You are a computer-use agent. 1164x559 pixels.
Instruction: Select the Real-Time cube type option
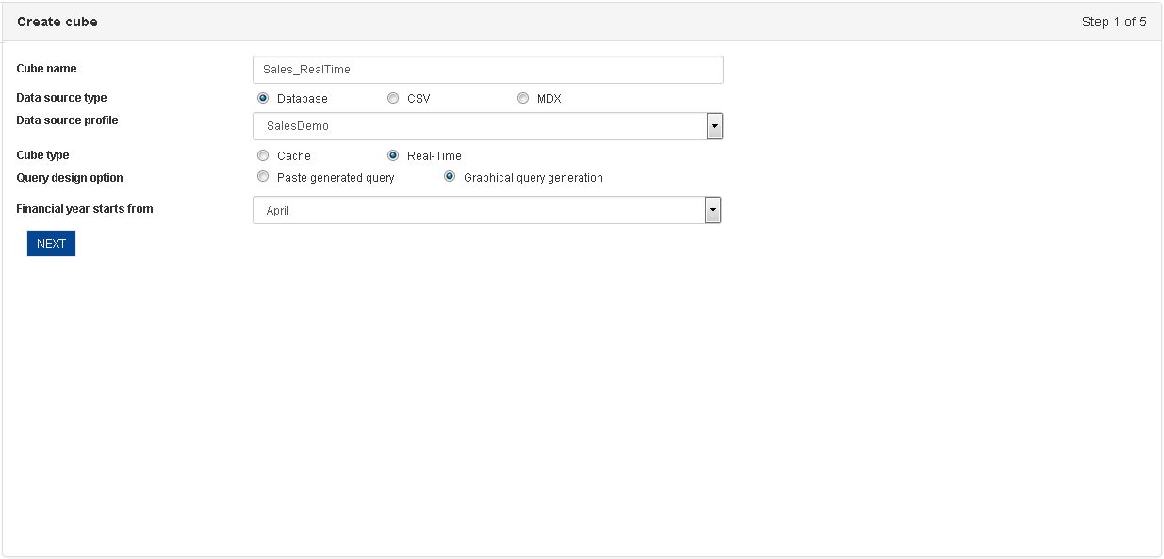click(393, 155)
